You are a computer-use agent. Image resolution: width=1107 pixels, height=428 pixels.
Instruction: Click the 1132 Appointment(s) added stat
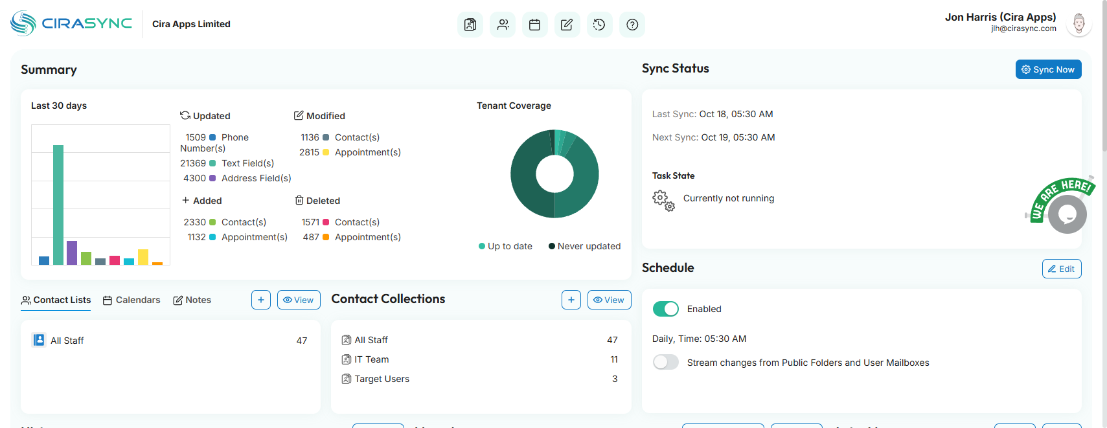coord(238,237)
